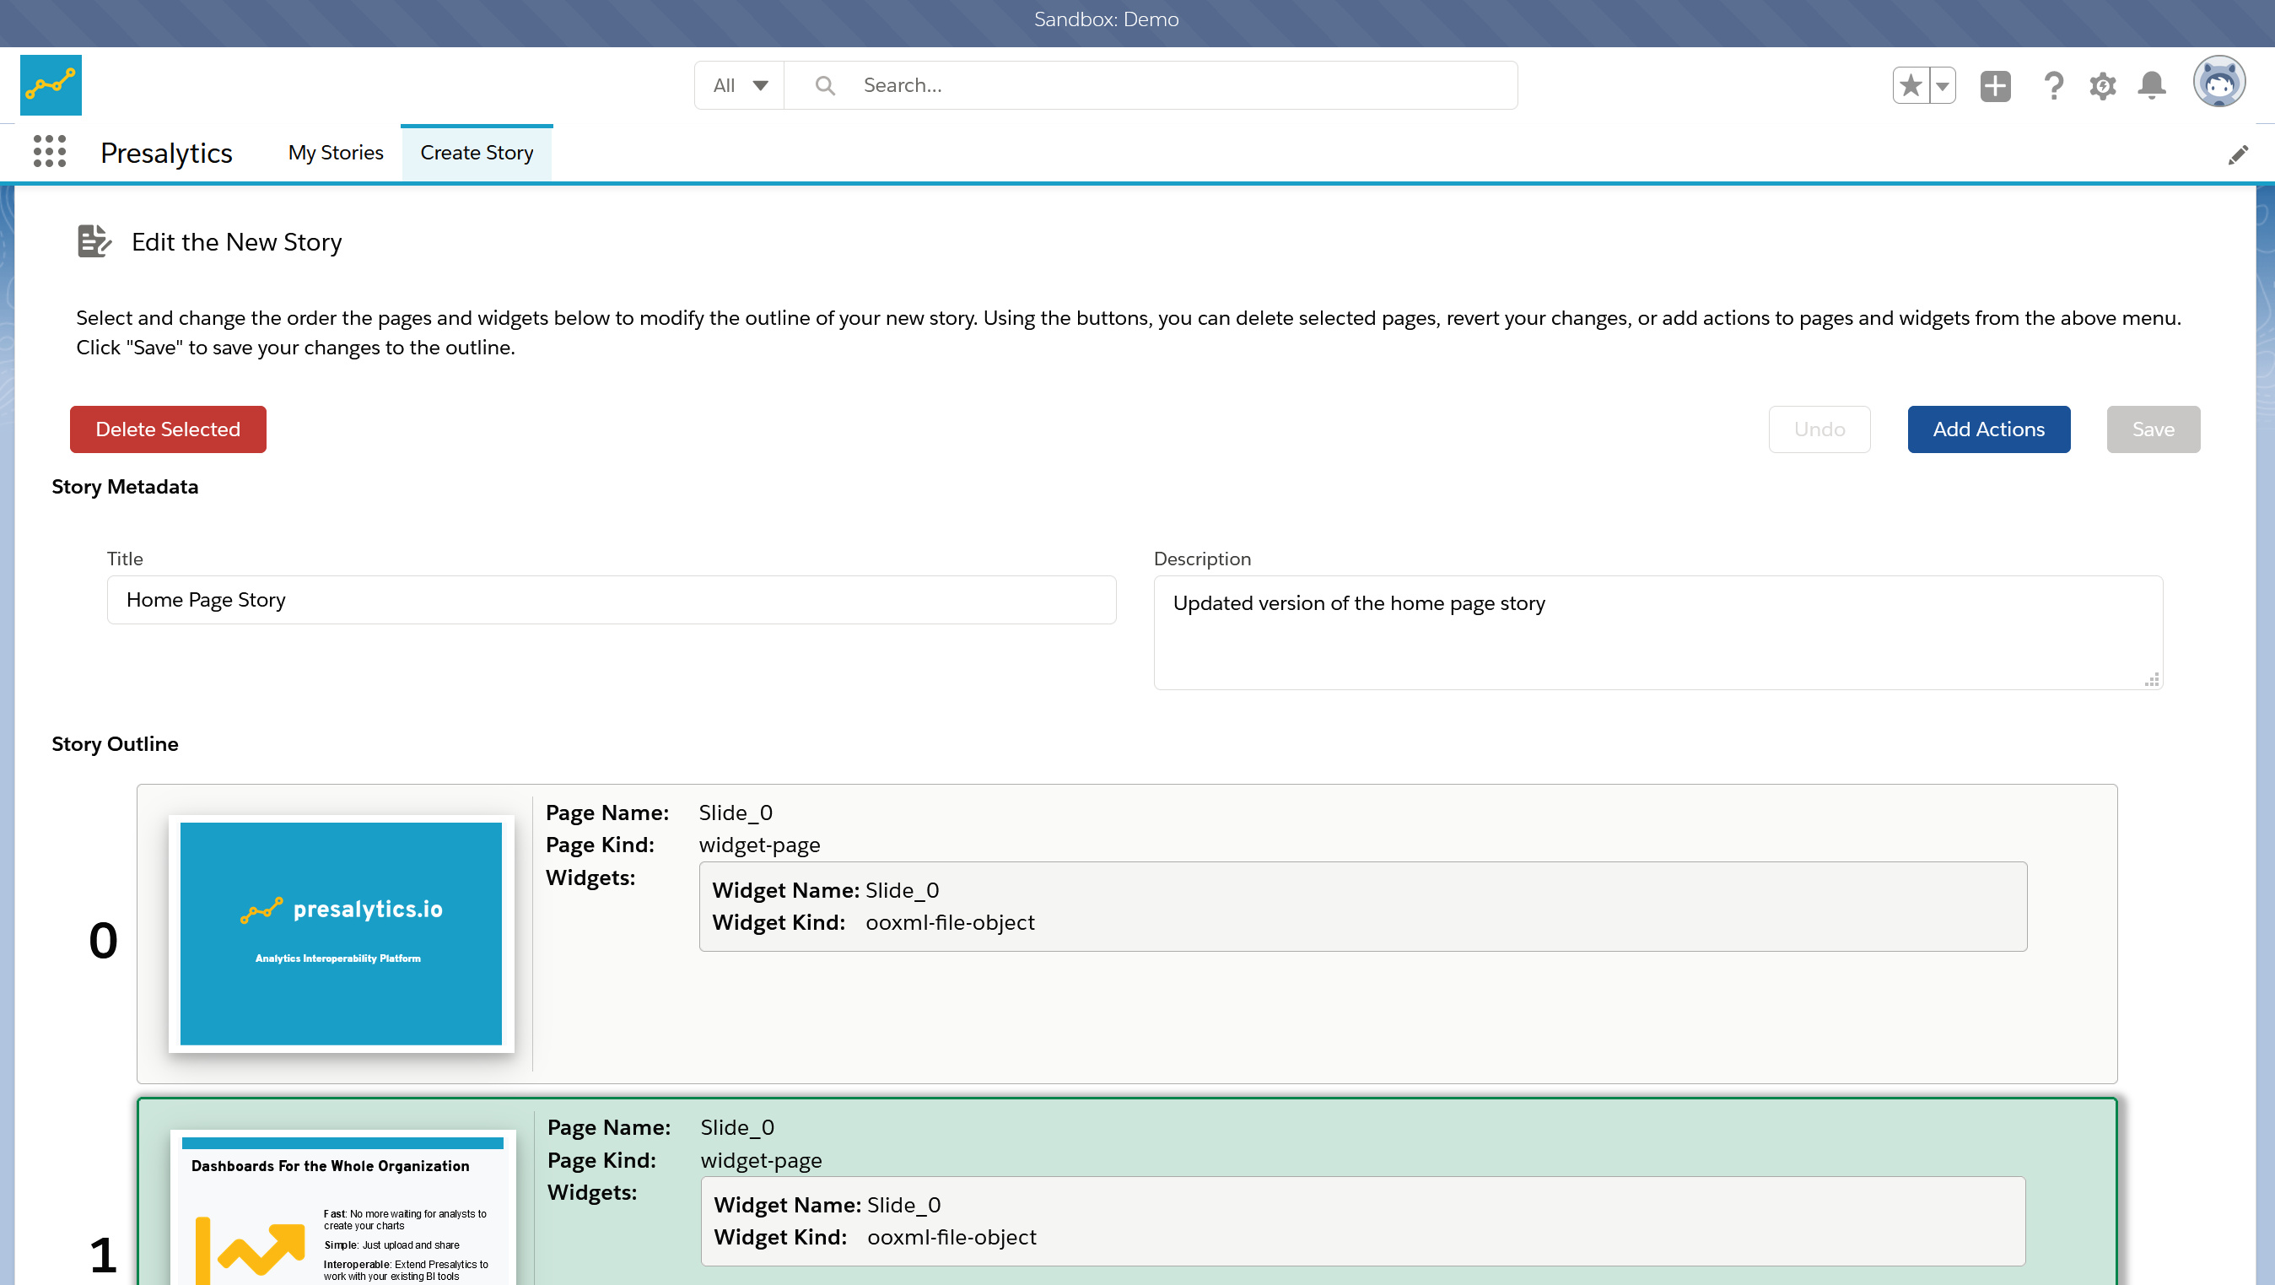
Task: Open the Setup gear icon
Action: (x=2102, y=86)
